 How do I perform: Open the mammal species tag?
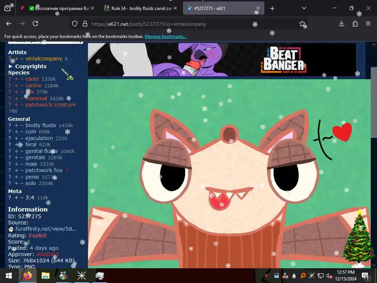click(x=36, y=98)
